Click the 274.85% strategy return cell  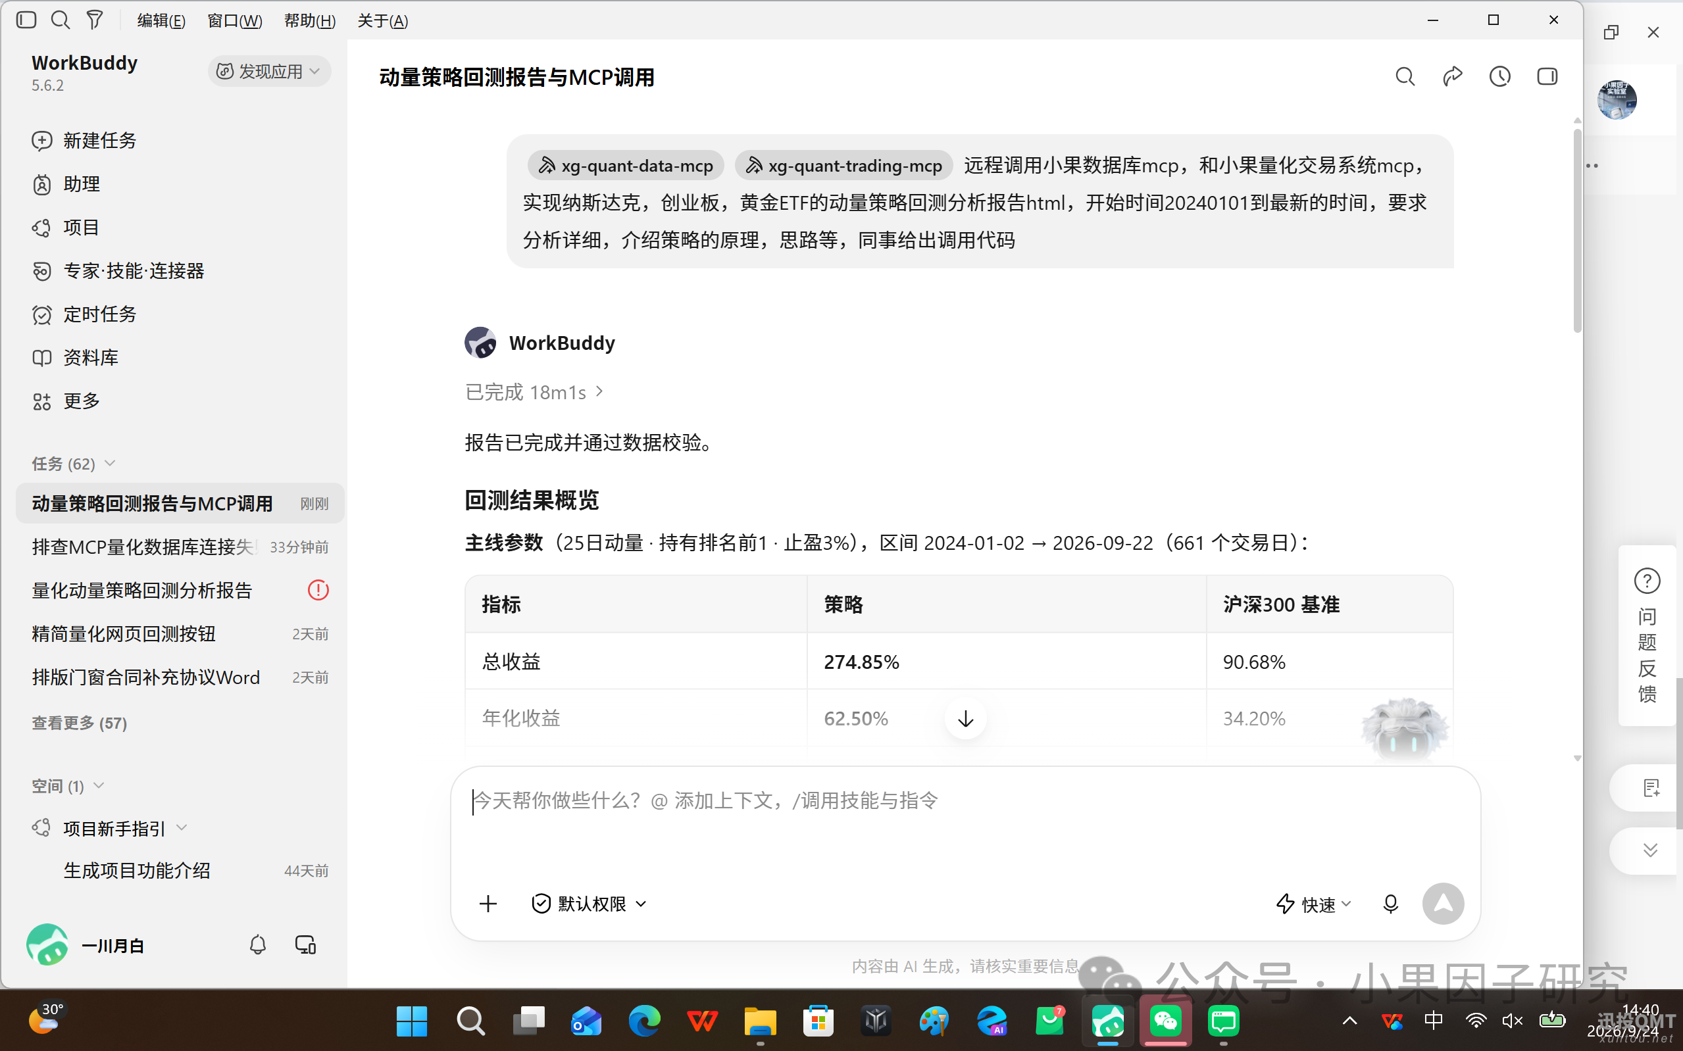(x=1007, y=661)
